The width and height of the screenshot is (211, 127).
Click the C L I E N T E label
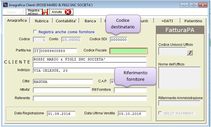pyautogui.click(x=17, y=62)
